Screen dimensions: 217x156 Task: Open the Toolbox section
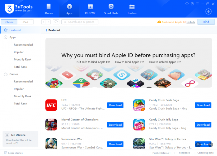(x=132, y=9)
